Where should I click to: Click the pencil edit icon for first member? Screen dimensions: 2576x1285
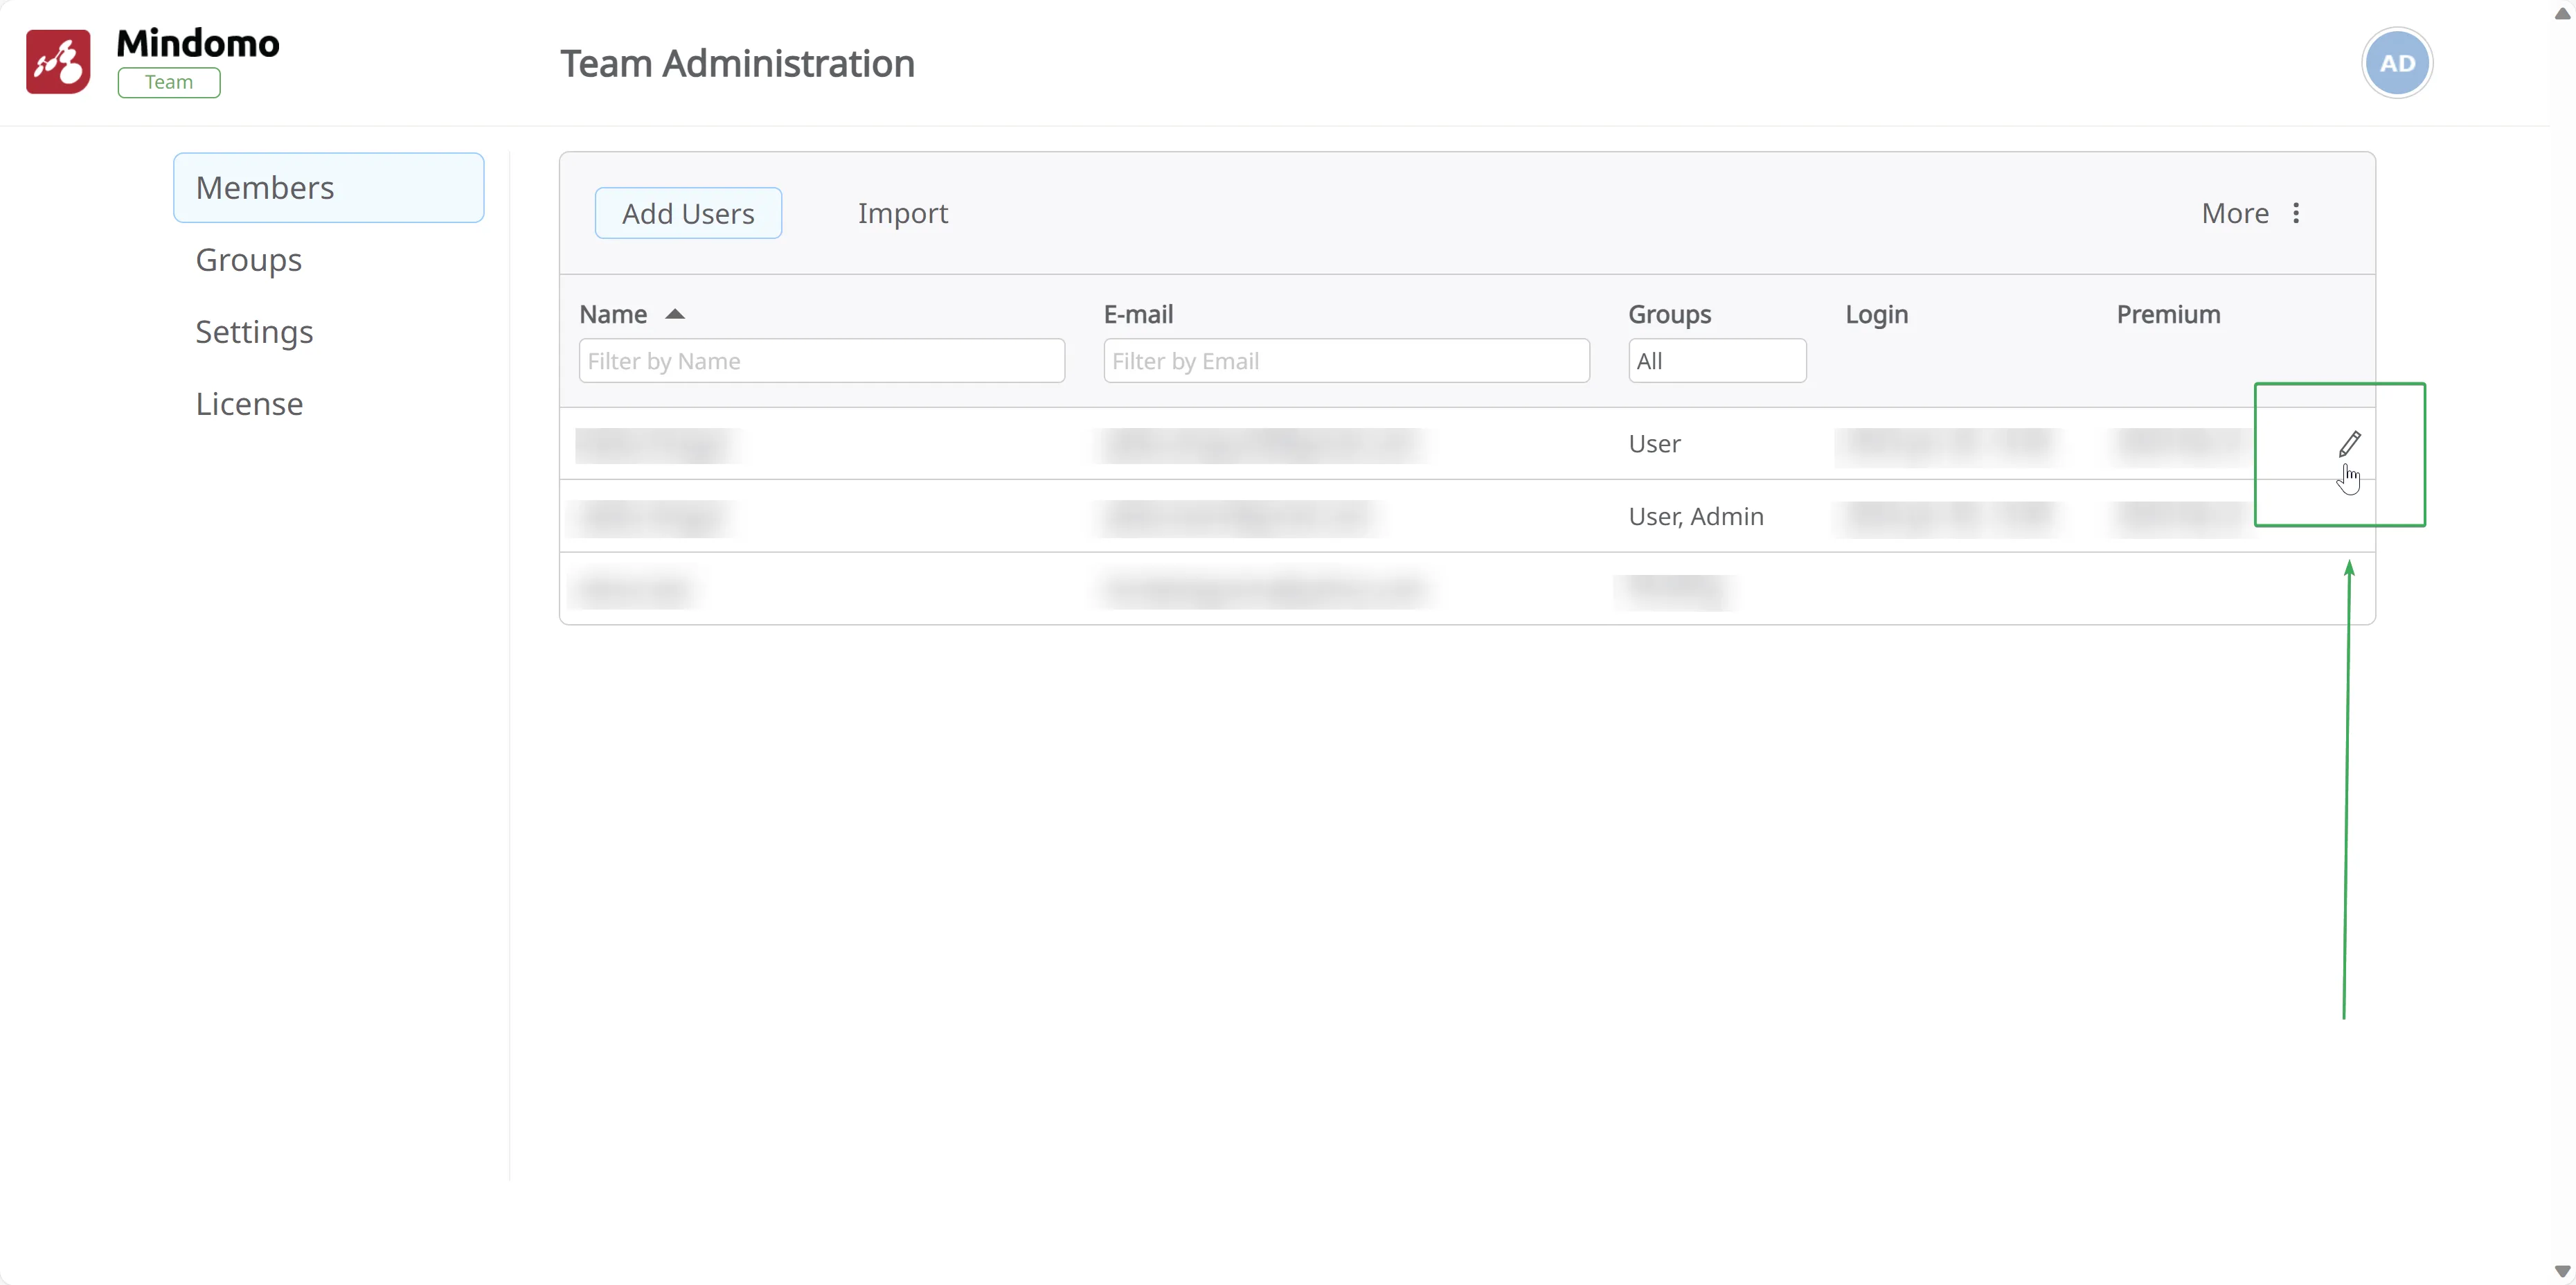tap(2349, 443)
